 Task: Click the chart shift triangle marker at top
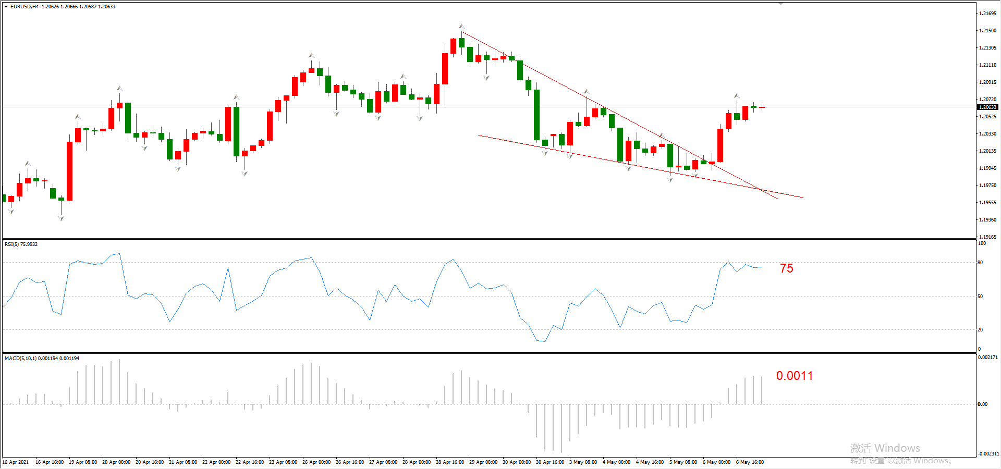coord(780,4)
